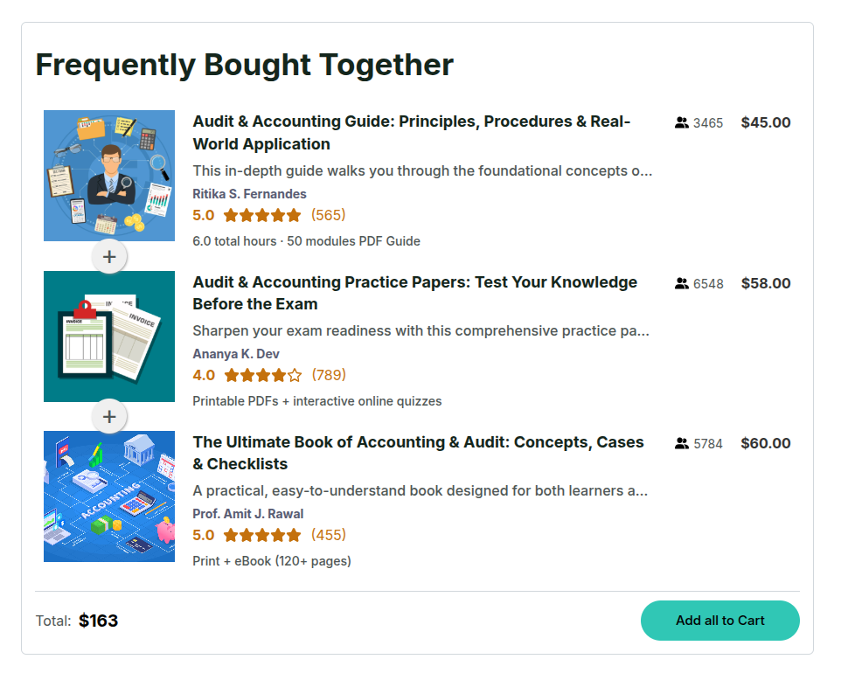Click author name Ananya K. Dev
841x680 pixels.
tap(236, 354)
